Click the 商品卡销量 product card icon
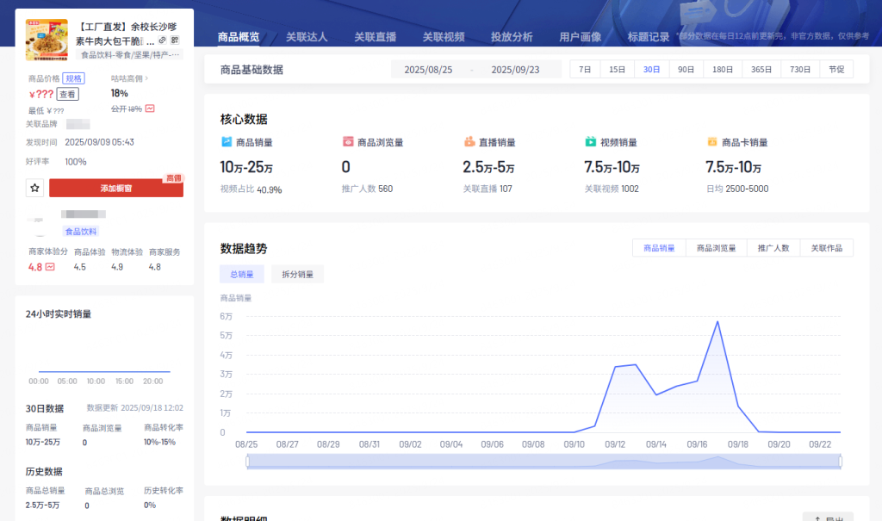This screenshot has width=882, height=521. pos(711,141)
